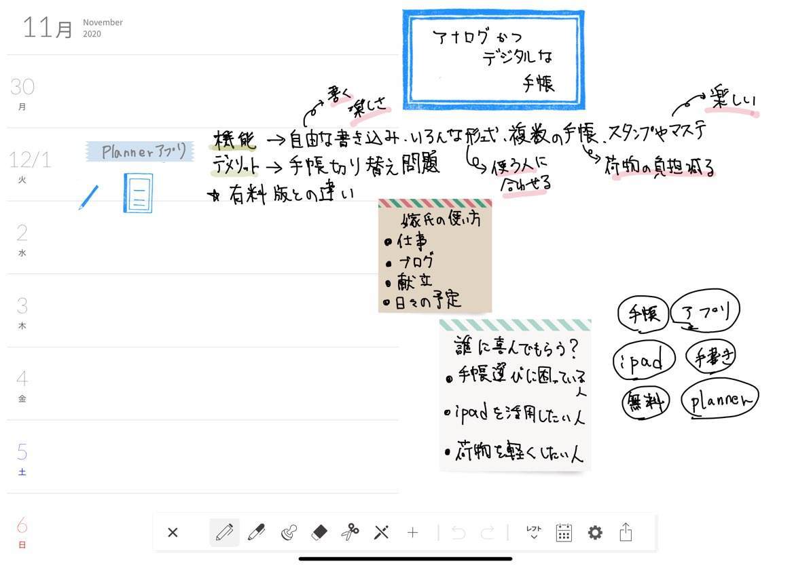Viewport: 811px width, 566px height.
Task: Select the blue アナログかつデジタルな手帳 frame
Action: pyautogui.click(x=494, y=59)
